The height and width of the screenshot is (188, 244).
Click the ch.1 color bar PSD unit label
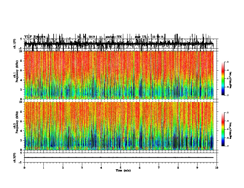231,80
